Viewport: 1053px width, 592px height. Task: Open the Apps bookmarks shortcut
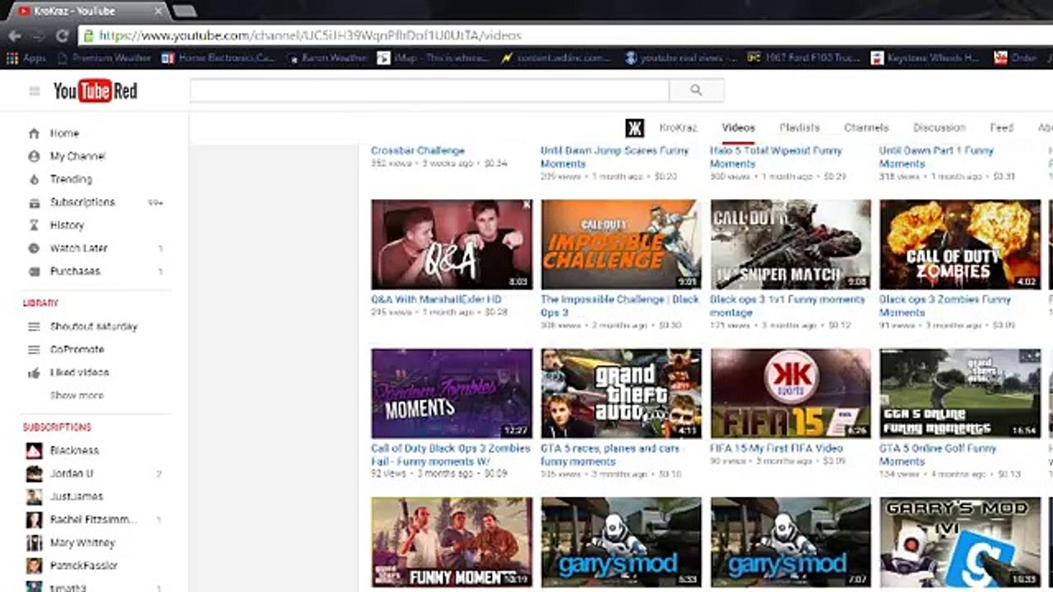tap(26, 58)
